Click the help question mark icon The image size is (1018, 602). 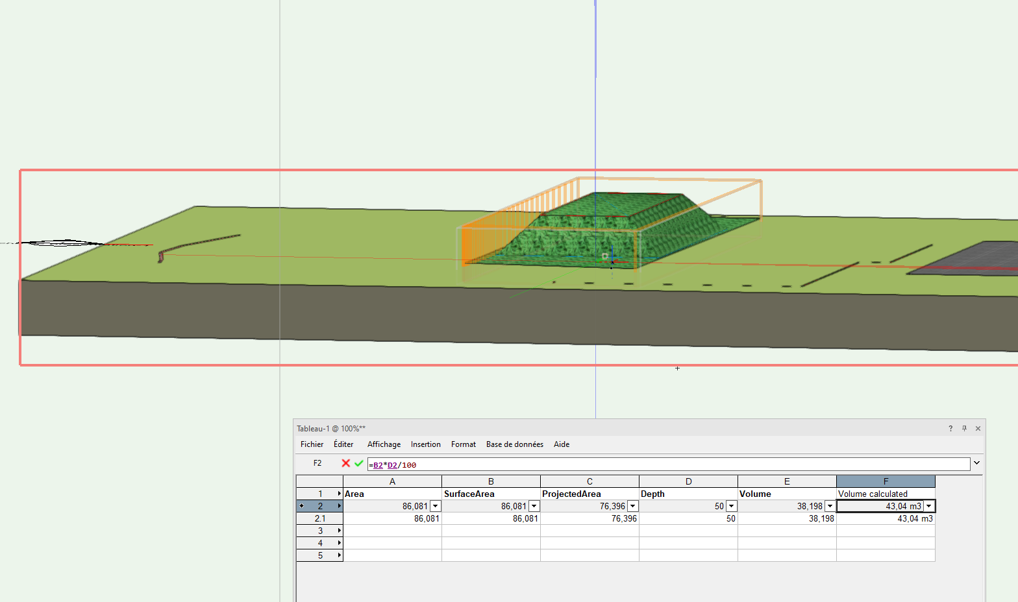950,429
